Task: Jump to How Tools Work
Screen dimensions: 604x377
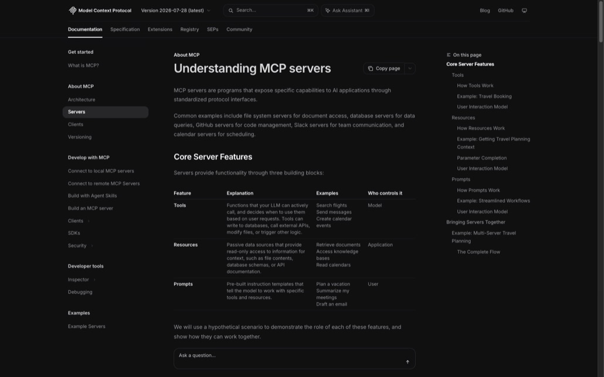Action: (475, 86)
